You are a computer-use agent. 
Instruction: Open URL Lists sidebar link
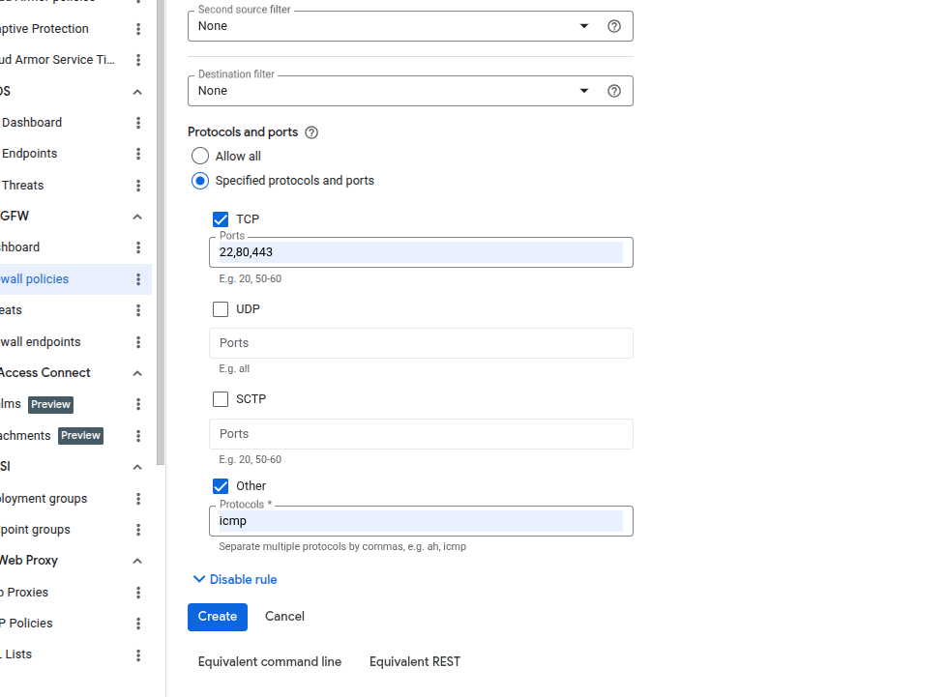[x=16, y=654]
